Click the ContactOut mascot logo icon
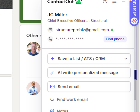 (x=79, y=2)
